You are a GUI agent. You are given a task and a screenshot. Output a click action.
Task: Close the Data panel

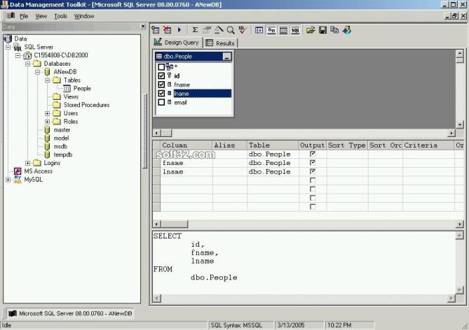(143, 27)
